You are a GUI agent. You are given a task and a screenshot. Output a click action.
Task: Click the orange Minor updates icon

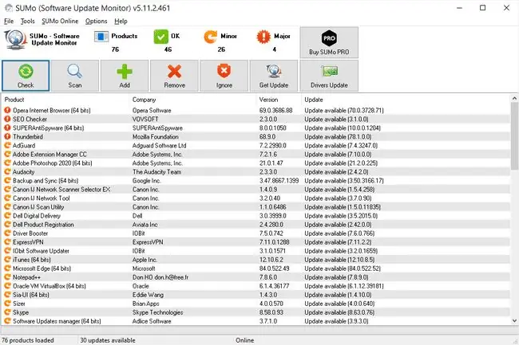211,37
